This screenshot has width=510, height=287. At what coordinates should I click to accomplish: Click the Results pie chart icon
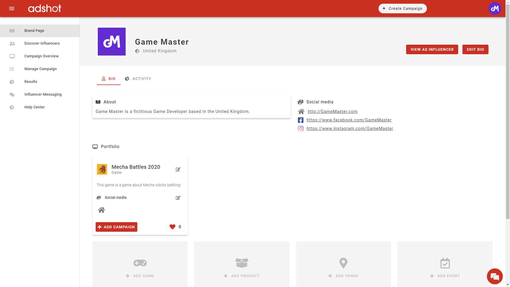click(12, 82)
